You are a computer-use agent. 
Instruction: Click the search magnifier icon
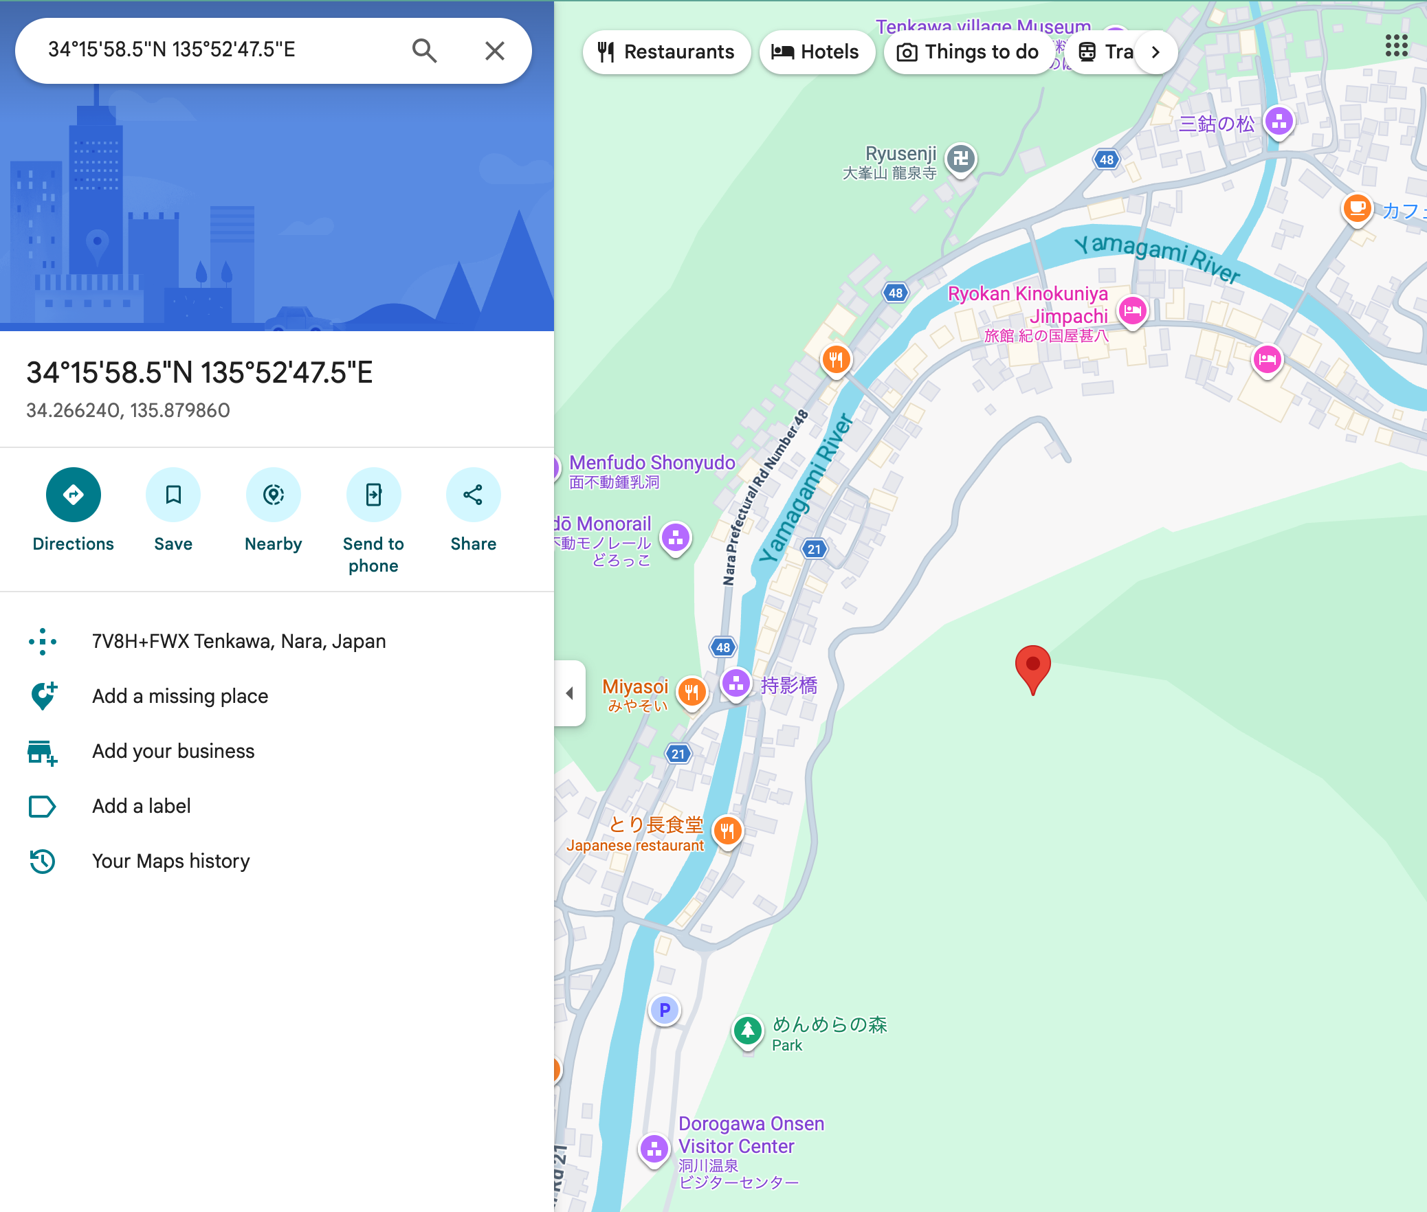pos(425,51)
